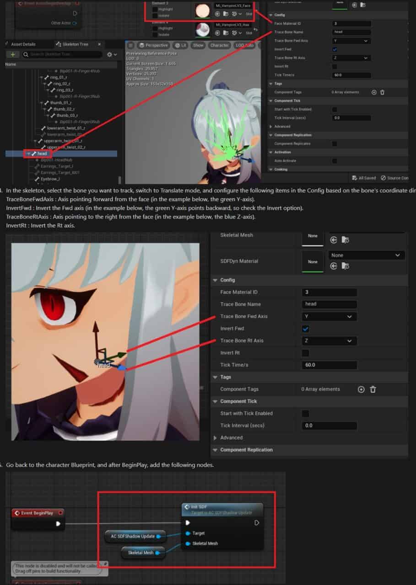Image resolution: width=416 pixels, height=585 pixels.
Task: Click the MI_VampireLV3_Hair material thumbnail
Action: 202,29
